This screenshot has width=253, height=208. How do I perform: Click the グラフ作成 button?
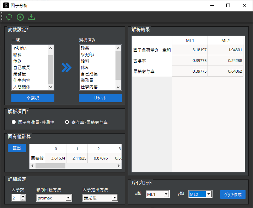point(233,194)
